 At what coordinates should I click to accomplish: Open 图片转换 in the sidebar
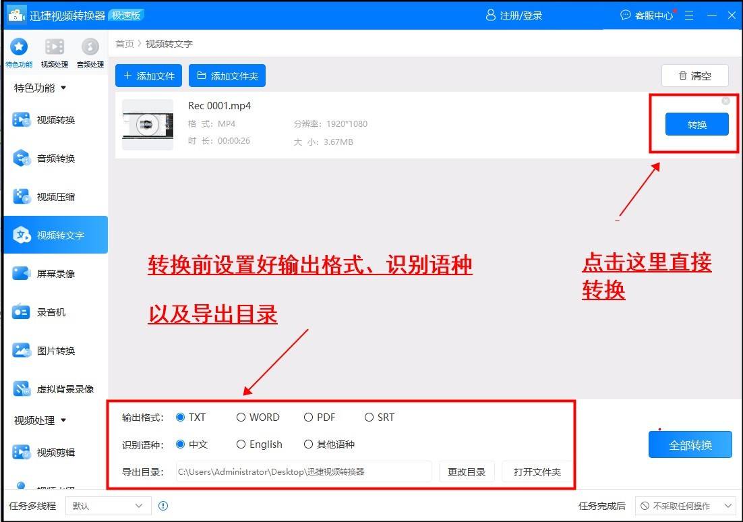[x=55, y=351]
